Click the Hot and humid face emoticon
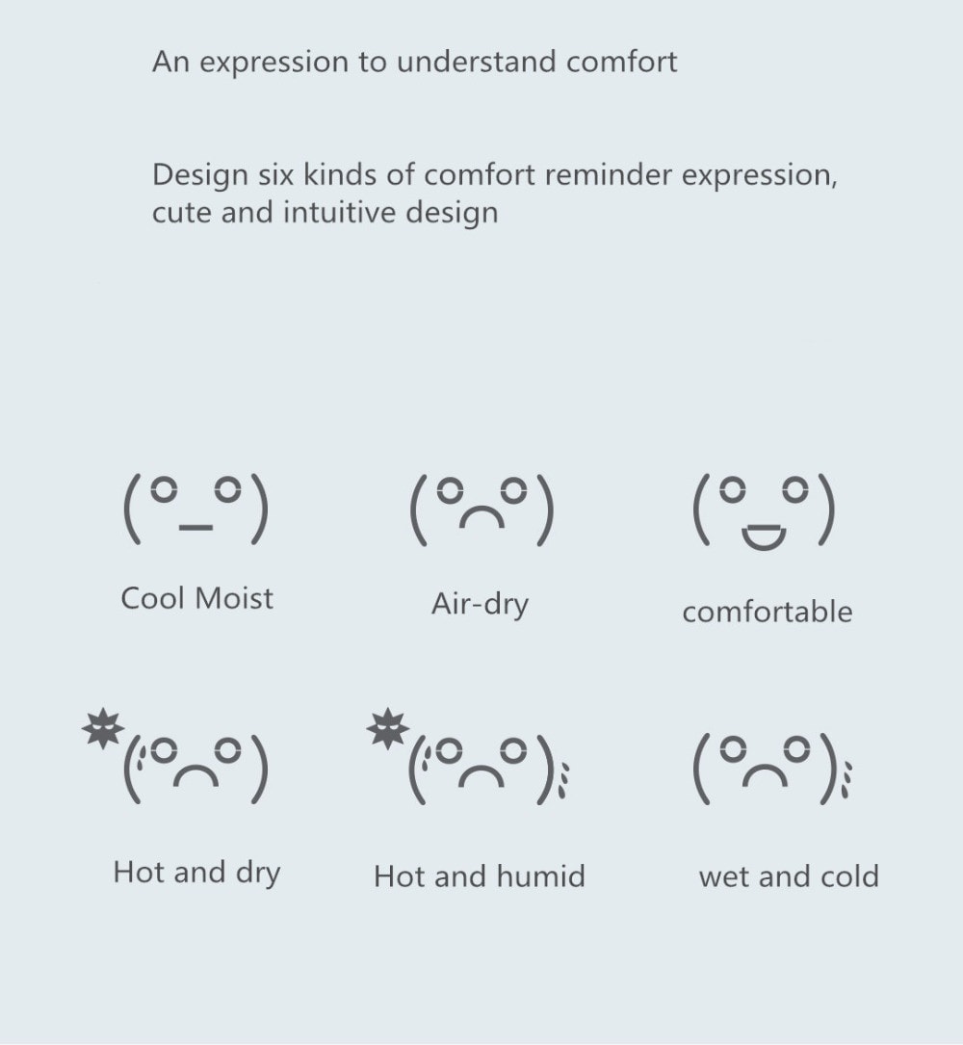The image size is (963, 1045). 469,757
